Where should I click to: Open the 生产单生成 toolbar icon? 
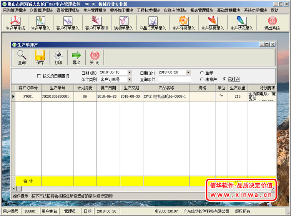15,23
